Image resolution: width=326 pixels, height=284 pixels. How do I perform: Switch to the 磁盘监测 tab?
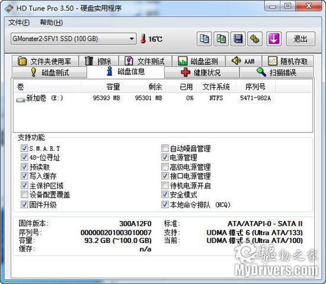[199, 61]
